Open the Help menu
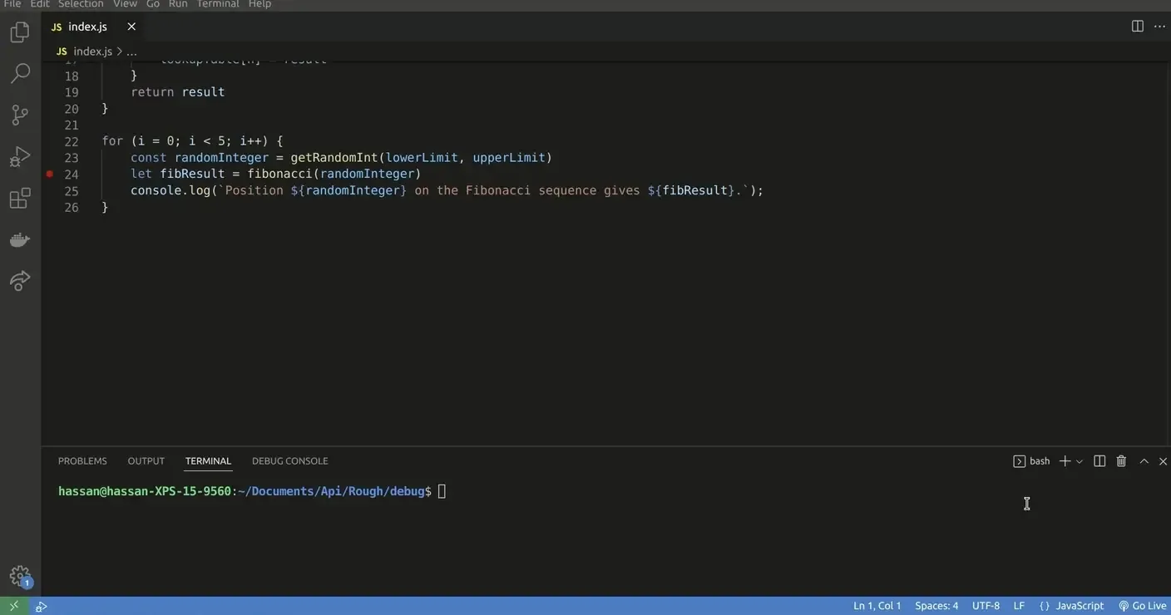1171x615 pixels. [x=259, y=4]
